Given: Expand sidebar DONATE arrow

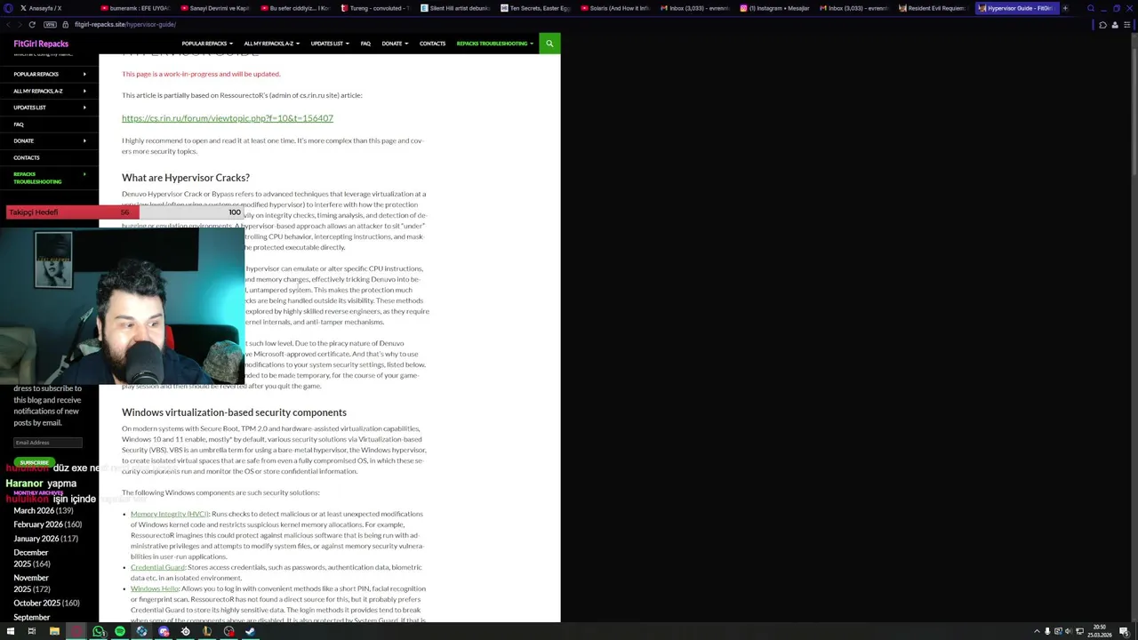Looking at the screenshot, I should pyautogui.click(x=84, y=140).
